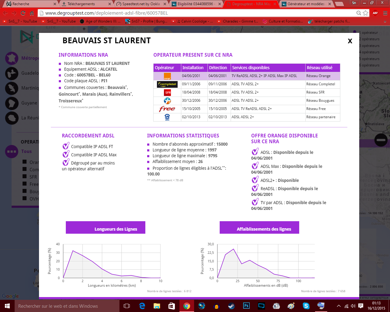Click the Réseau Completel table cell
390x312 pixels.
click(323, 84)
